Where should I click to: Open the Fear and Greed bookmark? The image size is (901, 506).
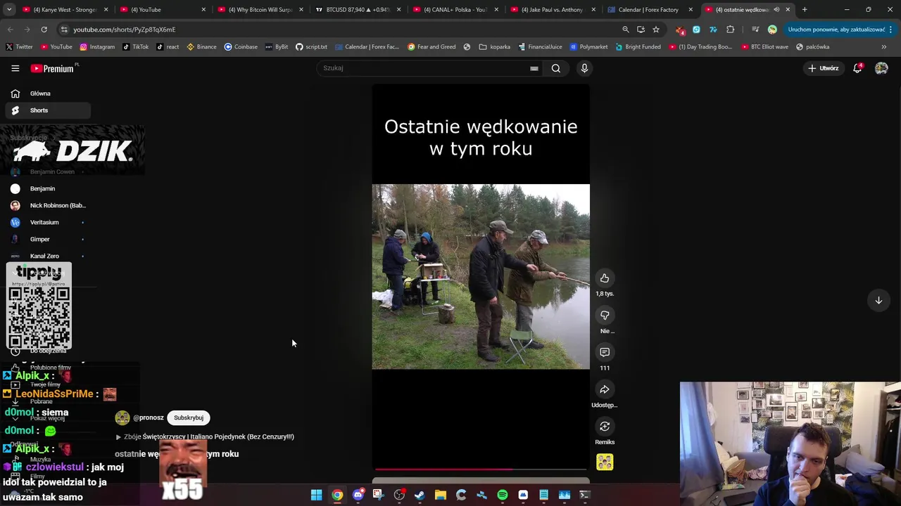click(431, 47)
